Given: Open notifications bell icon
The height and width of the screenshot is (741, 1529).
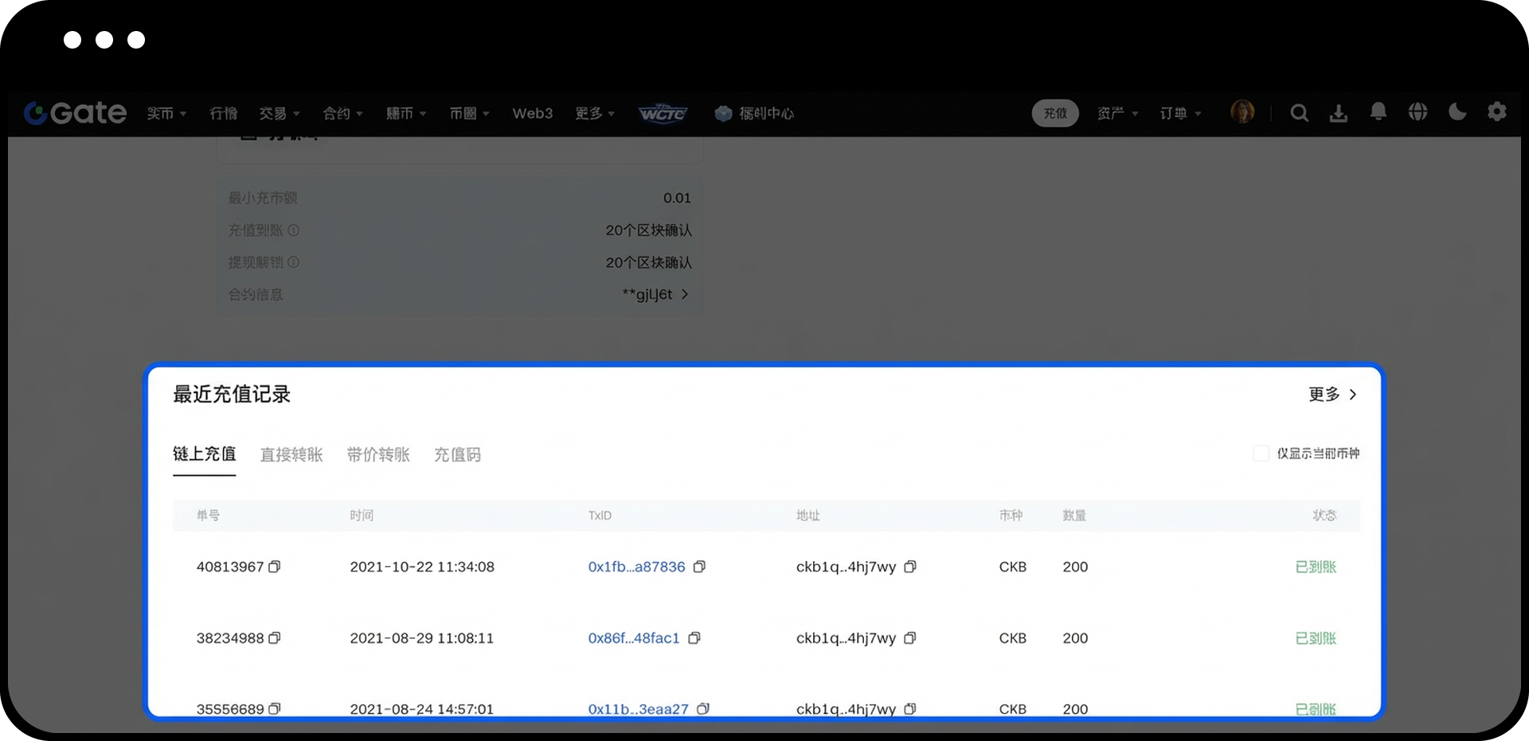Looking at the screenshot, I should pos(1378,112).
